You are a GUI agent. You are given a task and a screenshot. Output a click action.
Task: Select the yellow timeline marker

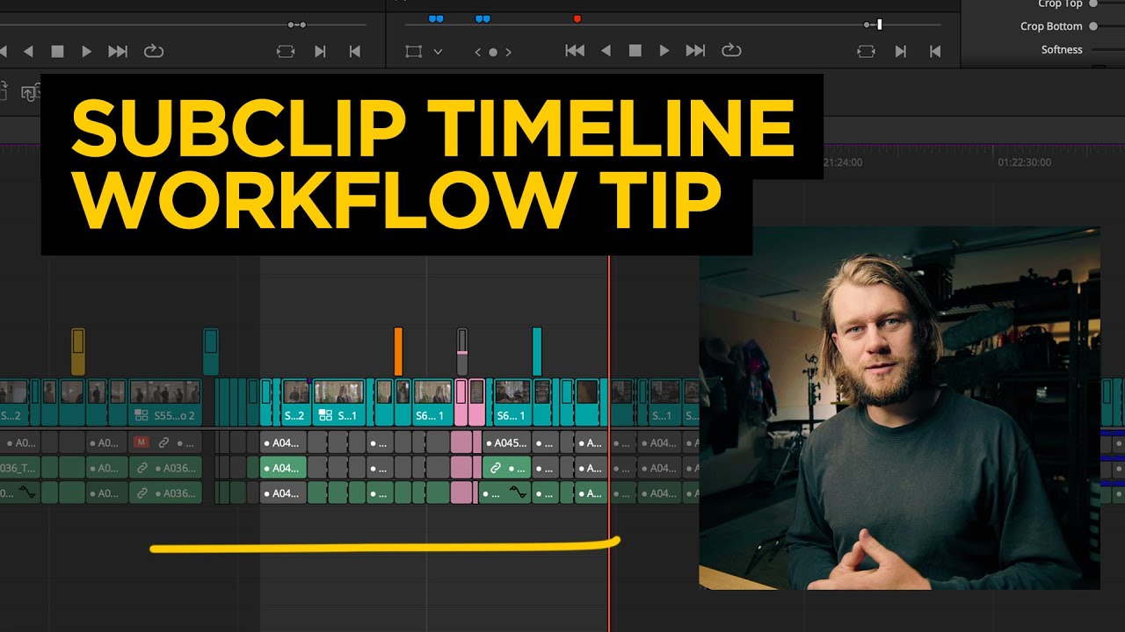pos(78,351)
